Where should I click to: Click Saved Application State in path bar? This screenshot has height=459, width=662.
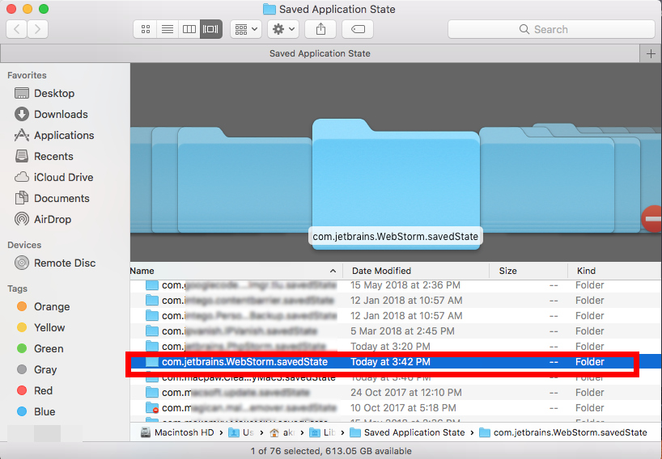(414, 432)
